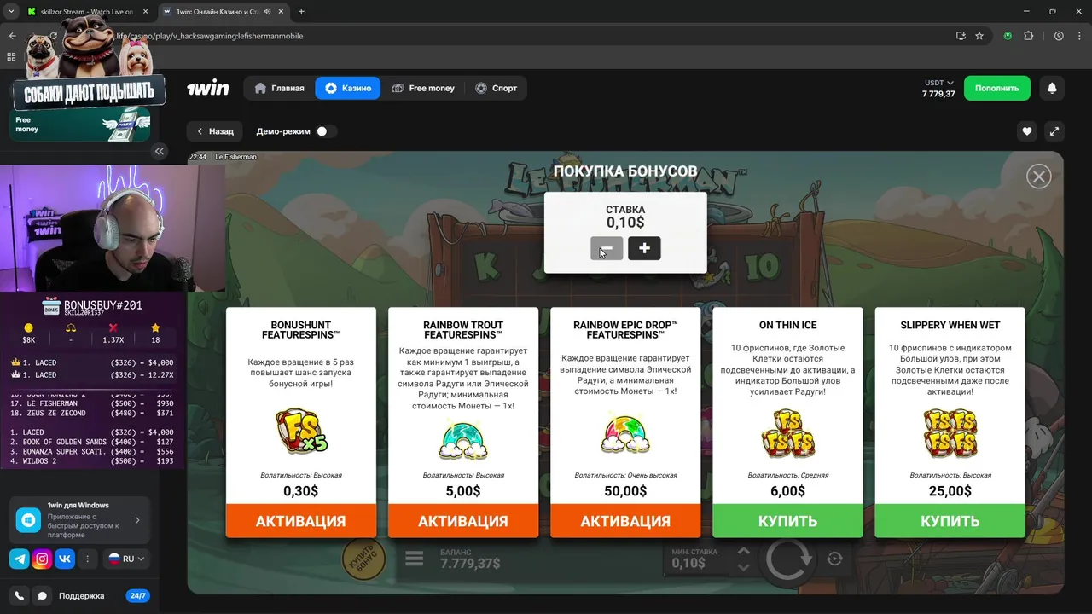Click the browser back arrow
This screenshot has height=614, width=1092.
(x=12, y=36)
